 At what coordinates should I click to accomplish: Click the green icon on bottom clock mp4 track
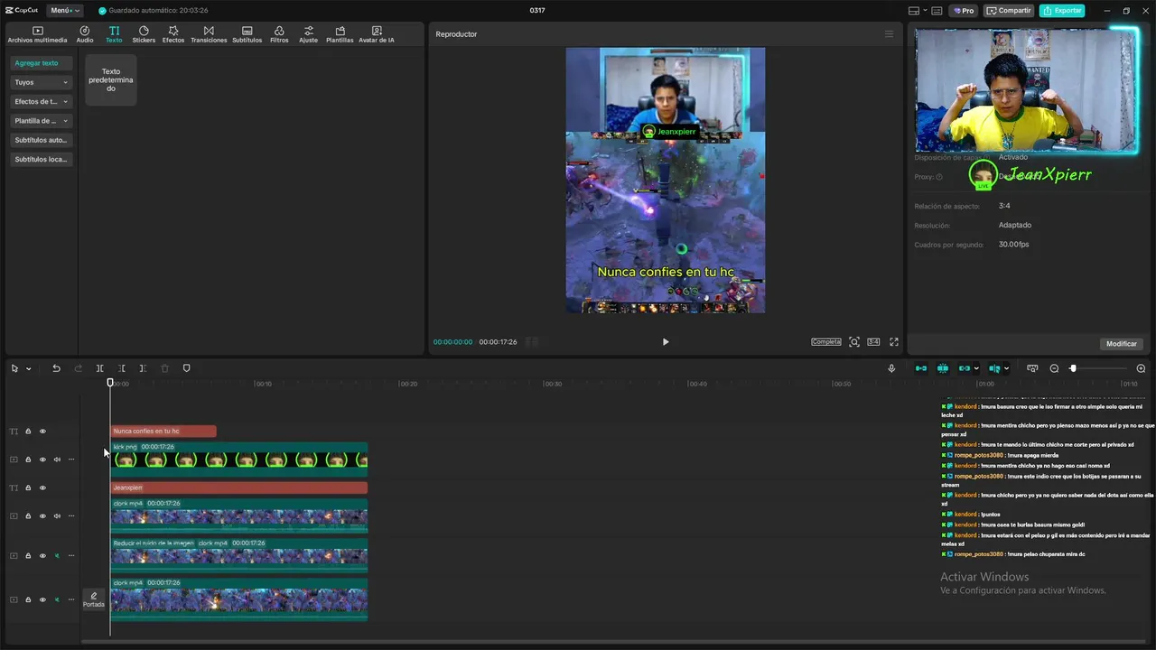pos(57,599)
